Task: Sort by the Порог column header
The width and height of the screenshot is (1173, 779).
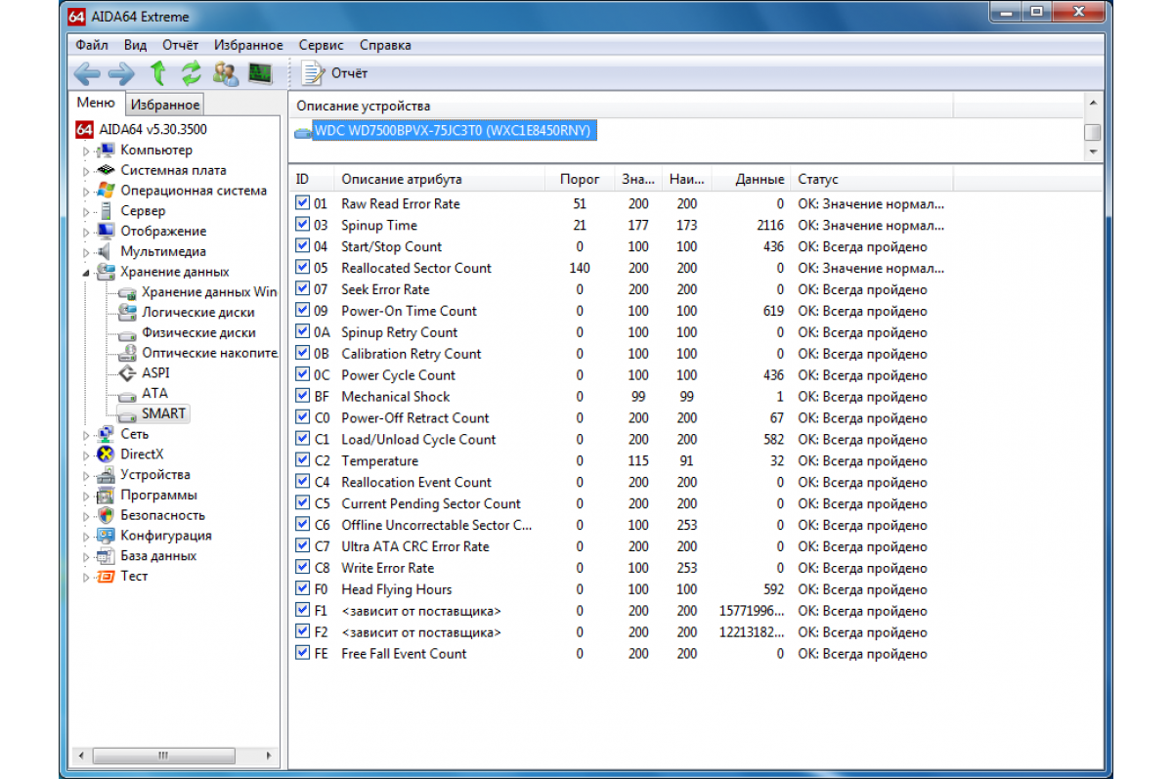Action: [579, 179]
